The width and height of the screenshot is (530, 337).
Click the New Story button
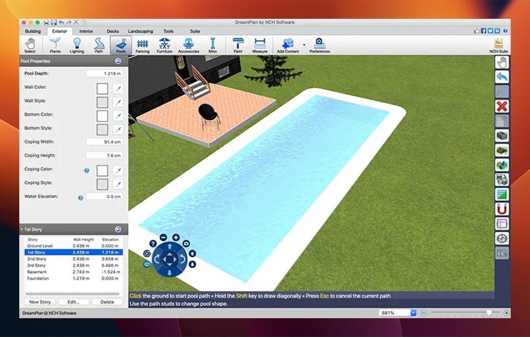[x=40, y=302]
